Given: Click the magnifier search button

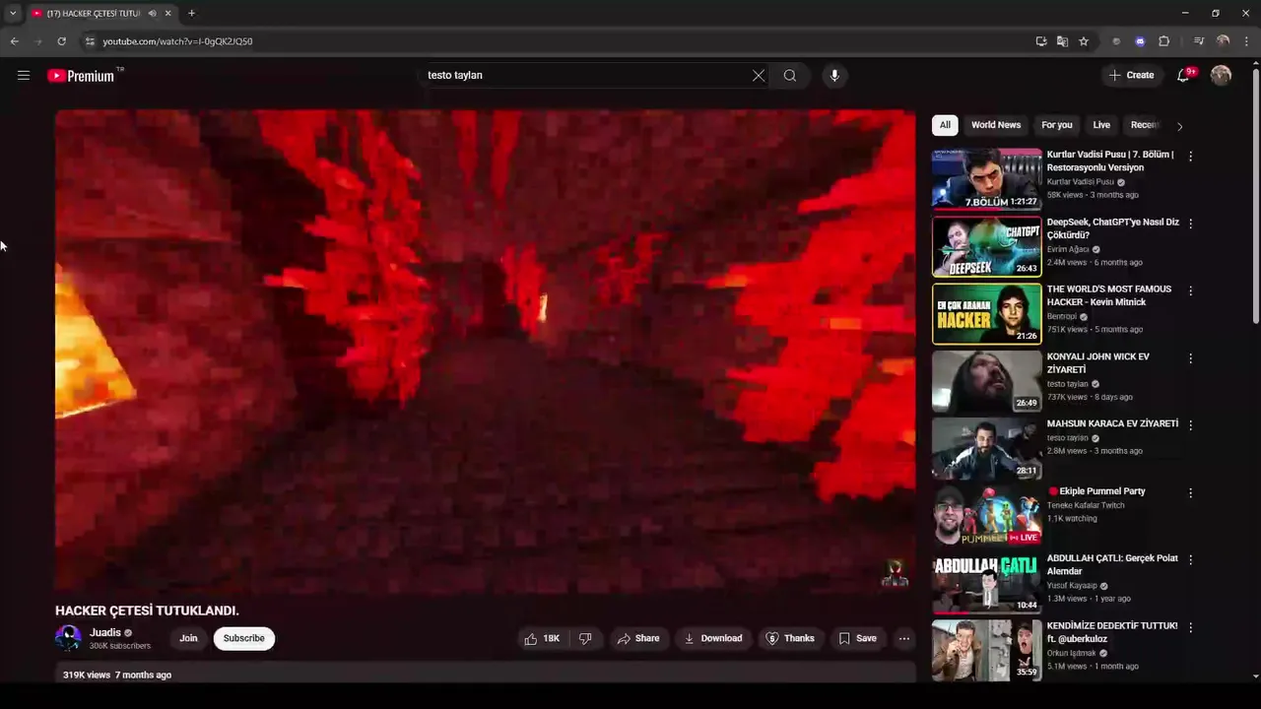Looking at the screenshot, I should 790,75.
